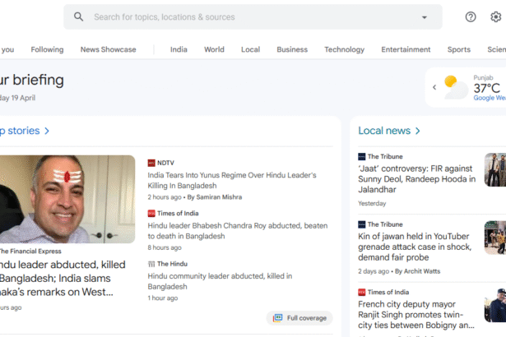Click the weather card left chevron
Image resolution: width=506 pixels, height=337 pixels.
[x=434, y=87]
